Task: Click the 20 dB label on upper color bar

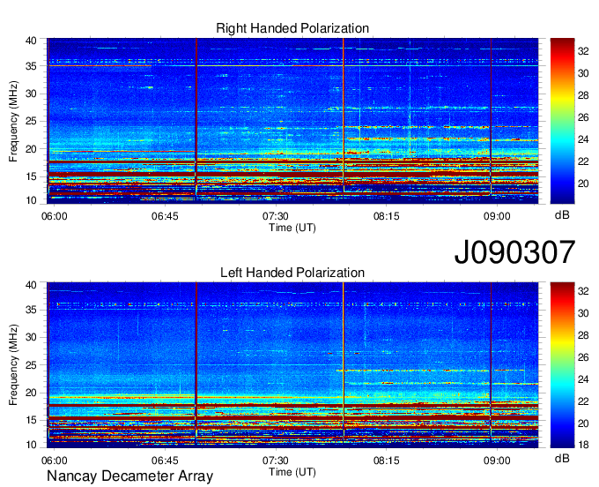Action: [x=583, y=184]
